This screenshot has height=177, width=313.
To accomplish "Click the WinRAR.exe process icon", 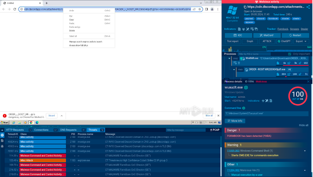I will pos(242,59).
